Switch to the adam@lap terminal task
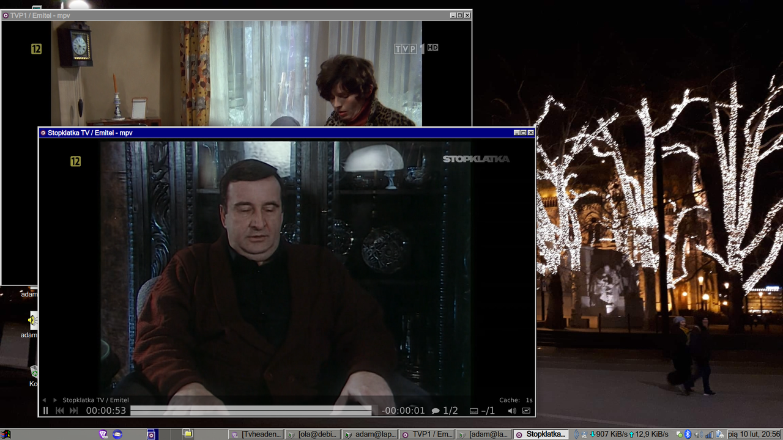 [370, 435]
